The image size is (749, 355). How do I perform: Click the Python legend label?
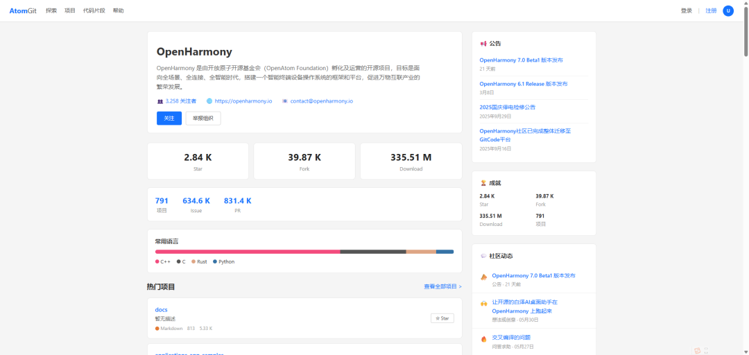[226, 262]
